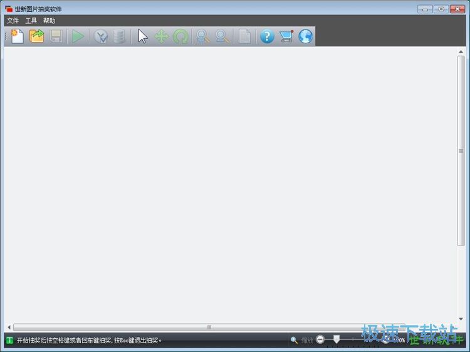The height and width of the screenshot is (352, 470).
Task: Click the first magnifier zoom icon
Action: tap(203, 36)
